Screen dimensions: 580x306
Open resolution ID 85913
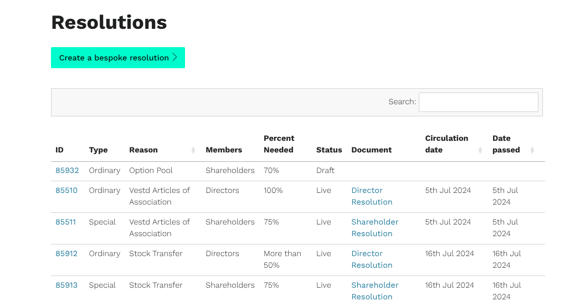pos(66,285)
